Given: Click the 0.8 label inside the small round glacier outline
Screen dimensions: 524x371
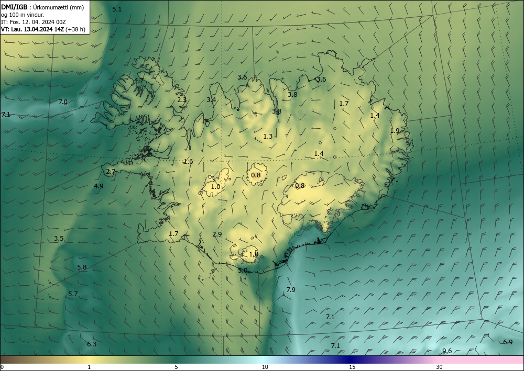Looking at the screenshot, I should click(x=256, y=175).
